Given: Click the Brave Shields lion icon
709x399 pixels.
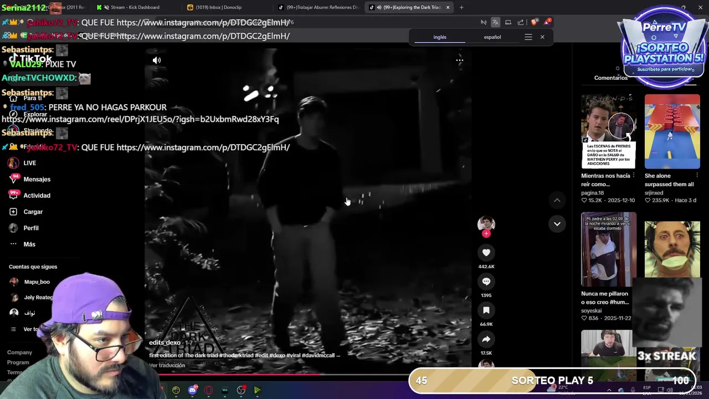Looking at the screenshot, I should (x=534, y=22).
